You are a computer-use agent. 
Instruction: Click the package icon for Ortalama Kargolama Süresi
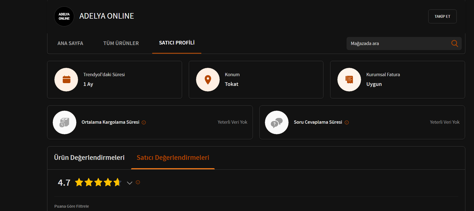pos(64,122)
